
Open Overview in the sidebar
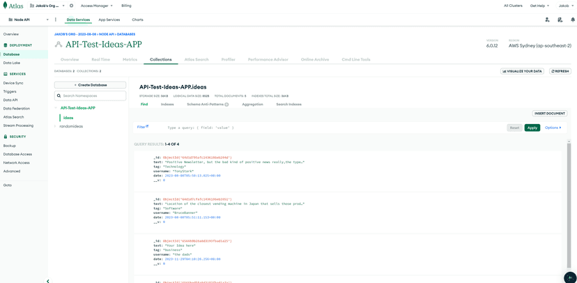tap(11, 34)
